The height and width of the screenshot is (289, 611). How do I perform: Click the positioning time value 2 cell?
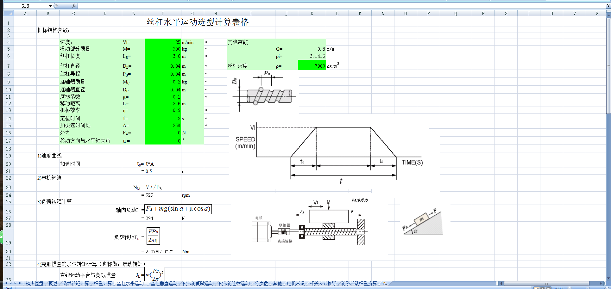[x=163, y=118]
